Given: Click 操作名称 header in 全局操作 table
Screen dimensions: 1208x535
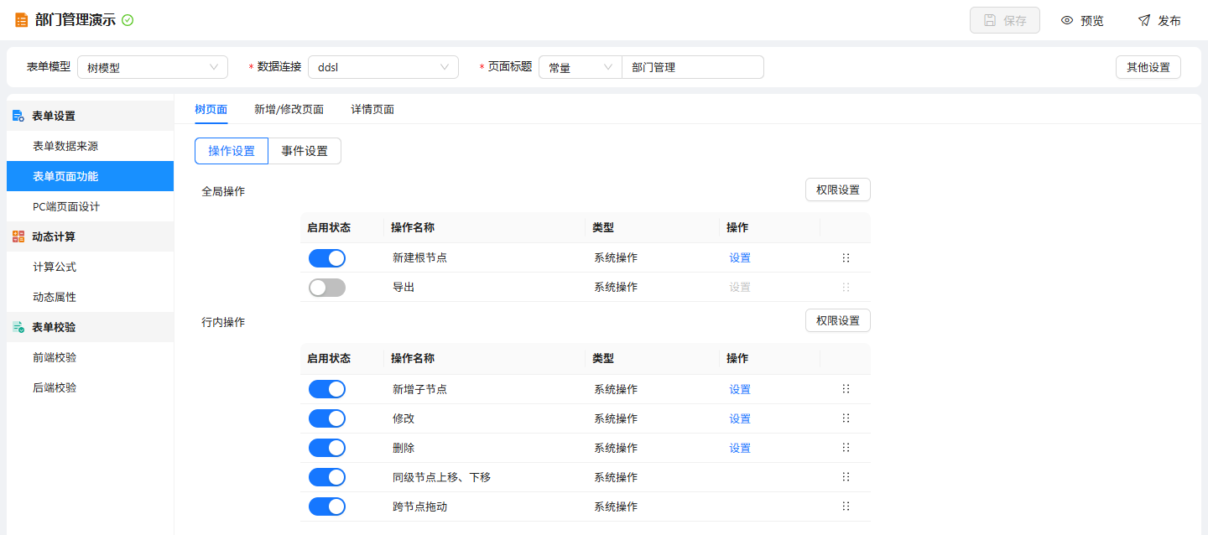Looking at the screenshot, I should click(413, 227).
